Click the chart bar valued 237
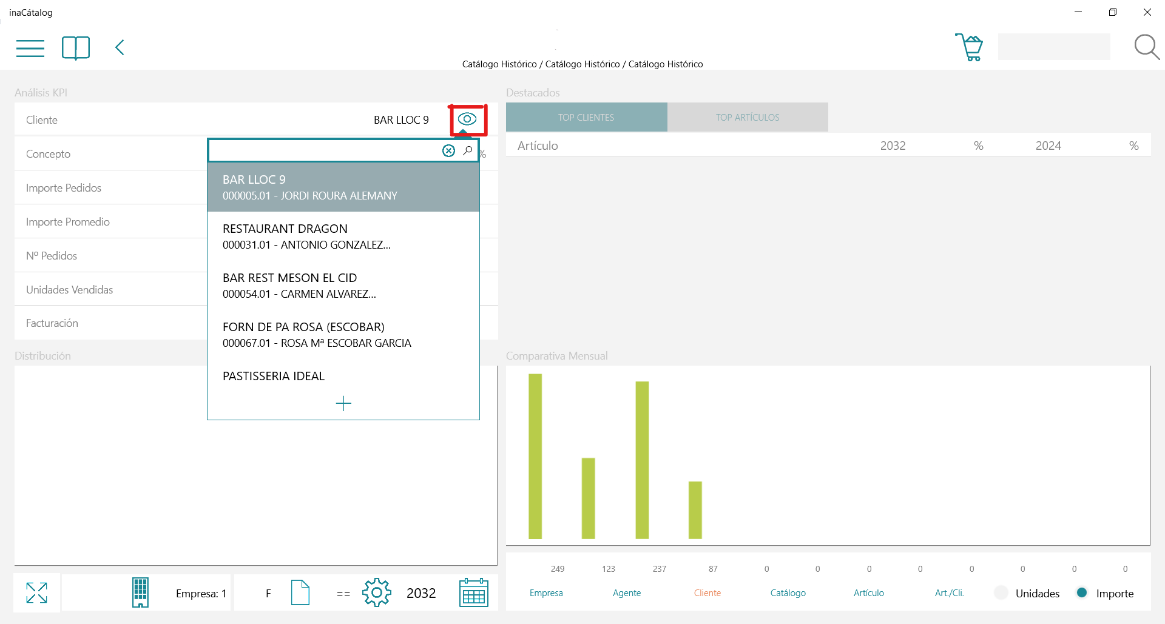1165x624 pixels. pyautogui.click(x=642, y=460)
